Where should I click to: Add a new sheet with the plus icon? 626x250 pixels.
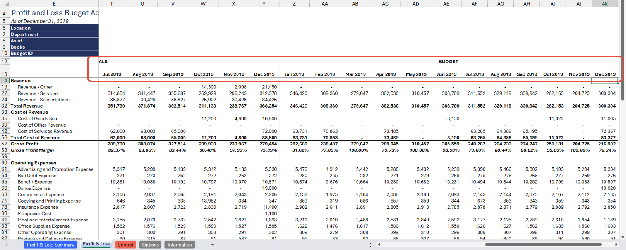point(213,245)
